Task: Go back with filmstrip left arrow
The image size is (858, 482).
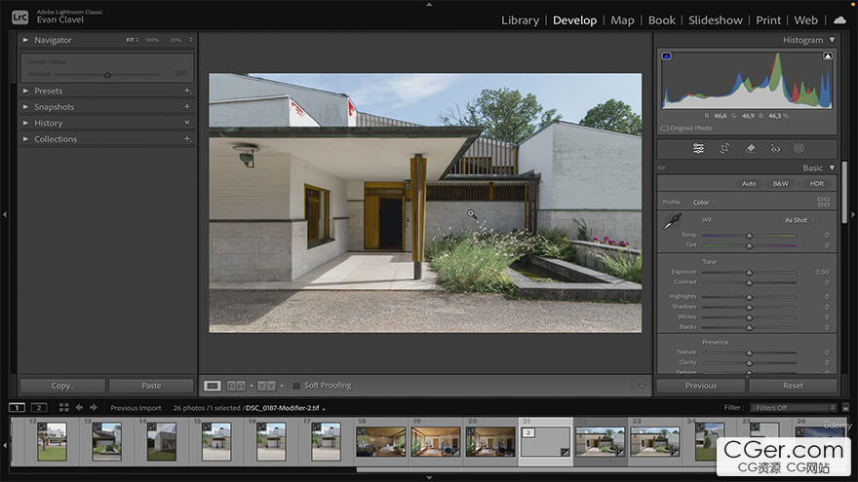Action: click(x=79, y=408)
